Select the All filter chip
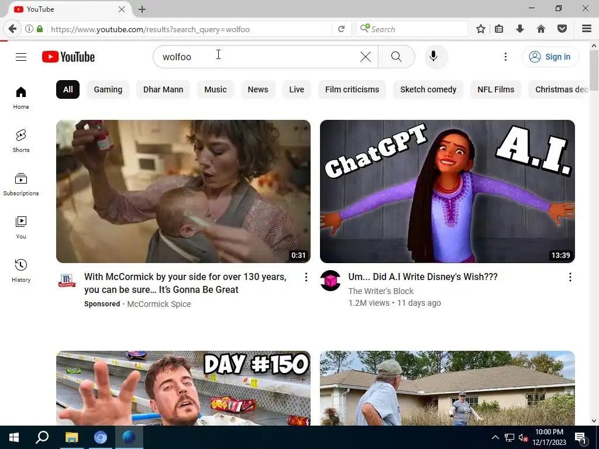This screenshot has height=449, width=599. pyautogui.click(x=68, y=89)
